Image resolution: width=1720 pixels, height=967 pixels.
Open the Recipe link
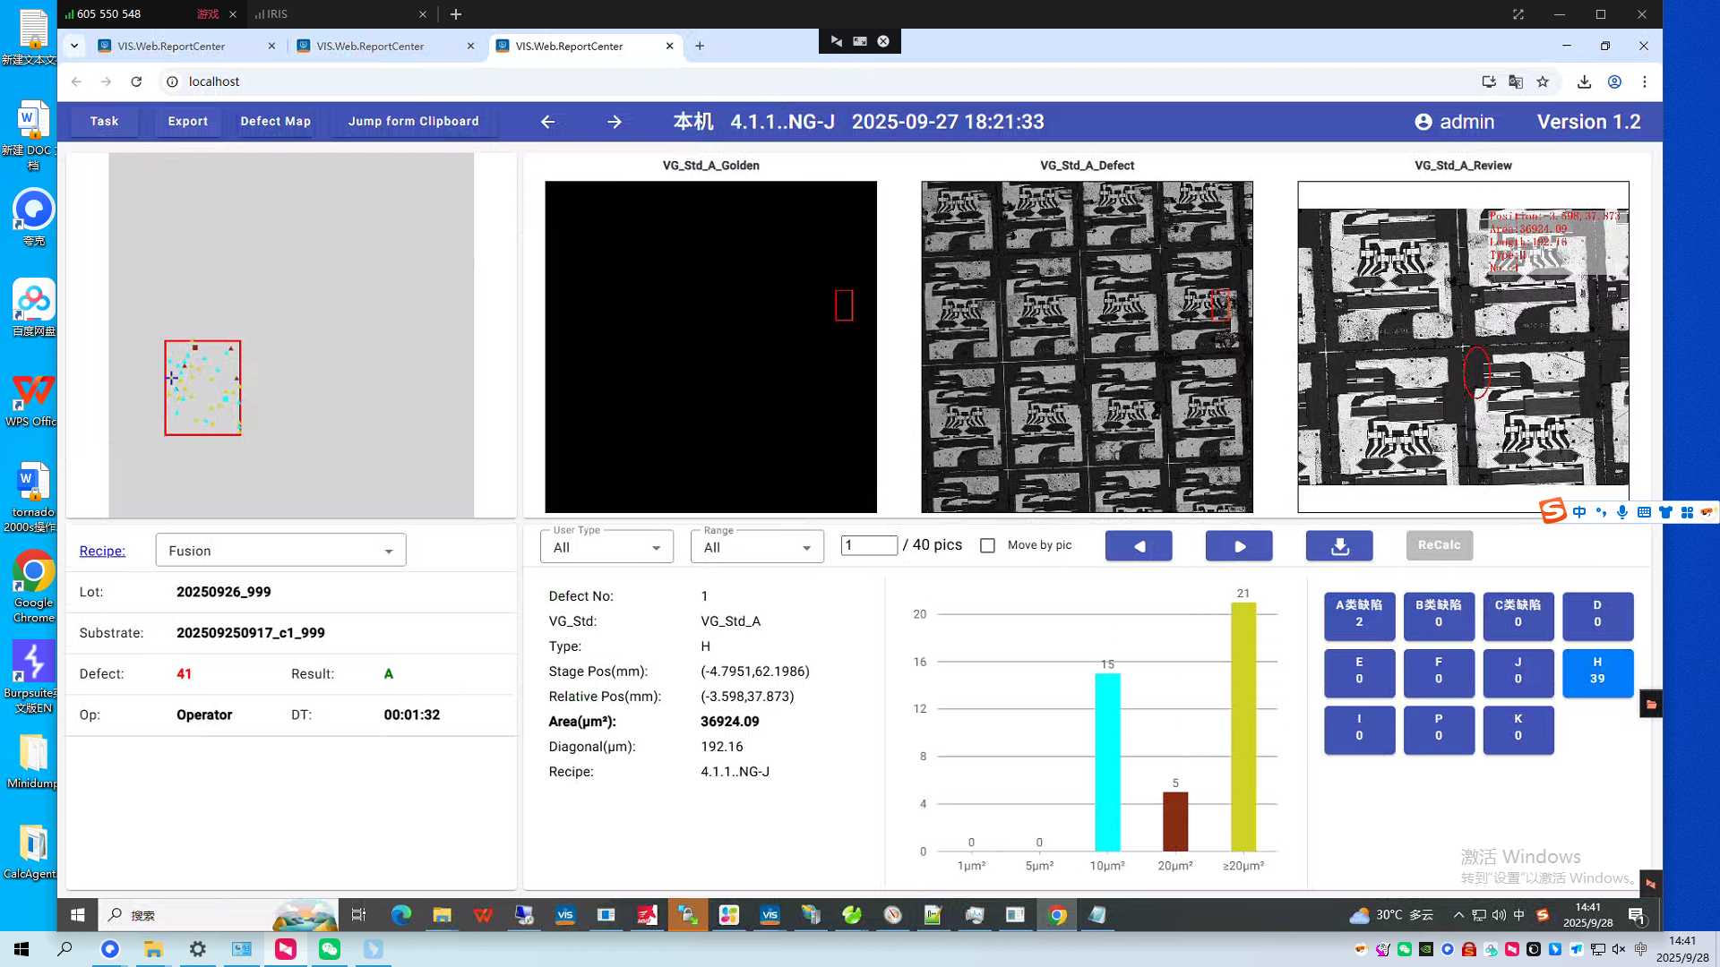(102, 551)
